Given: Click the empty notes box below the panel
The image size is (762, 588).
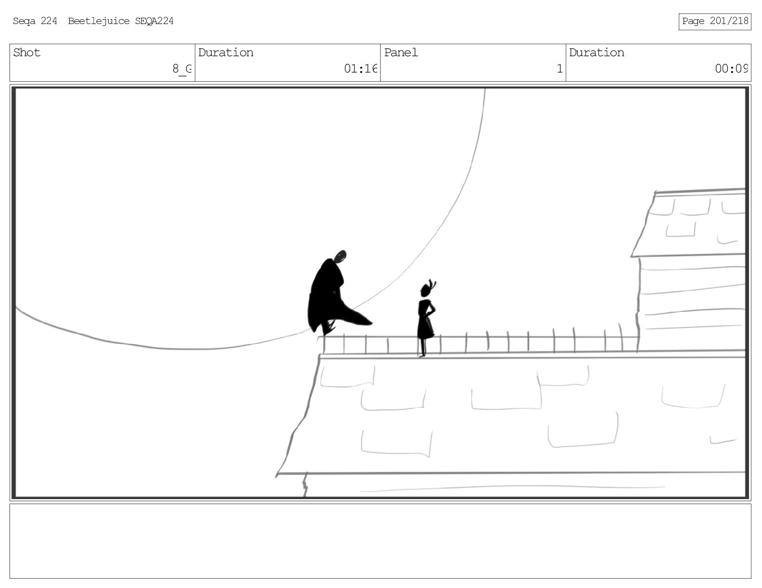Looking at the screenshot, I should [x=380, y=541].
